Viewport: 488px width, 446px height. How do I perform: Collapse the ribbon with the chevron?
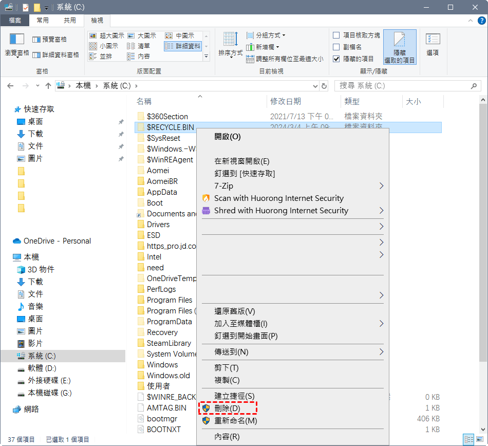tap(471, 21)
